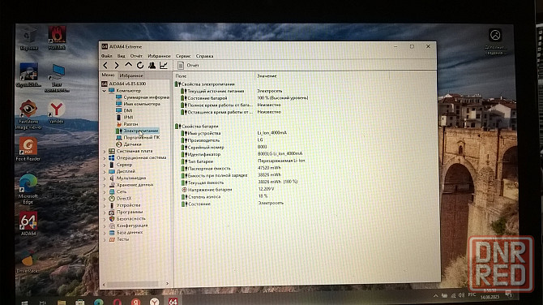Expand the DirectX node
Image resolution: width=543 pixels, height=305 pixels.
105,199
